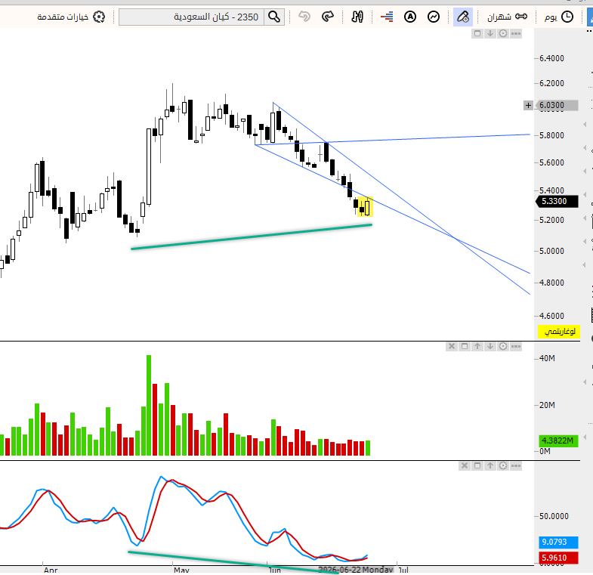The height and width of the screenshot is (575, 593).
Task: Click the circled A annotation icon
Action: tap(410, 17)
